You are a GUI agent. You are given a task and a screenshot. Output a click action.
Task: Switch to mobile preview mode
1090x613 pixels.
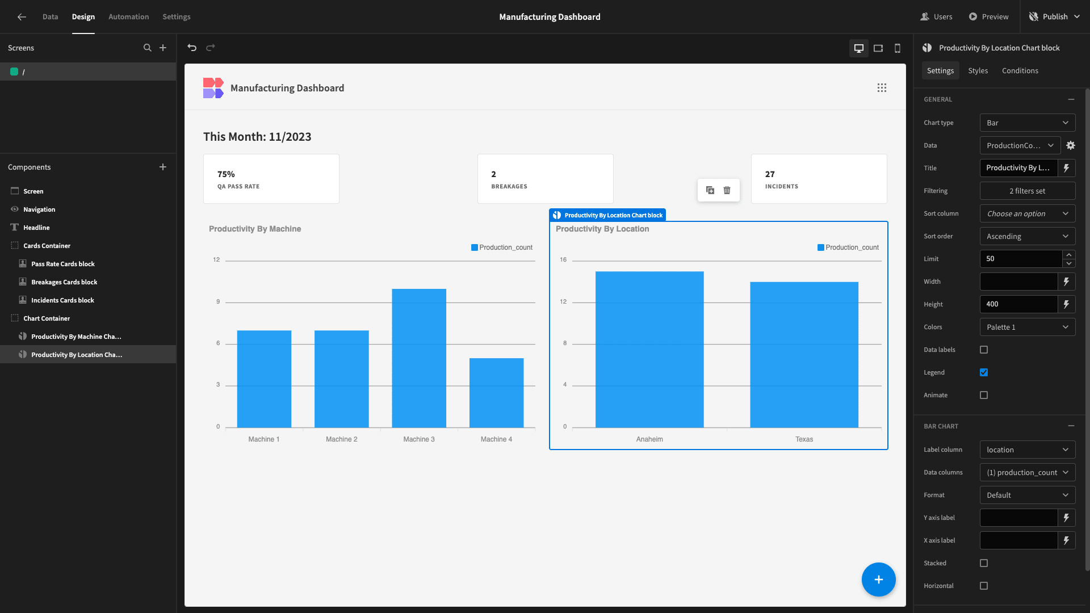tap(898, 48)
